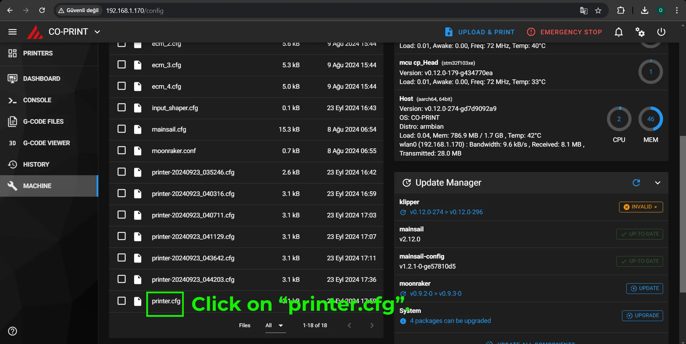686x344 pixels.
Task: Click the mainsail-config UP-TO-DATE button
Action: click(x=640, y=261)
